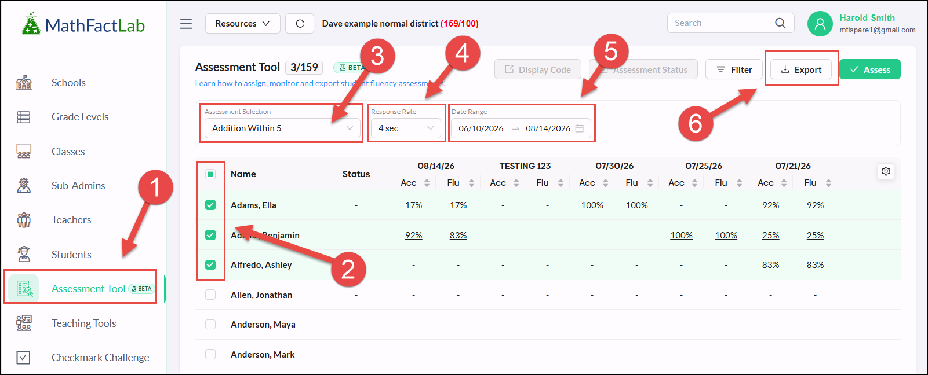Image resolution: width=928 pixels, height=375 pixels.
Task: Open the user avatar icon
Action: click(820, 24)
